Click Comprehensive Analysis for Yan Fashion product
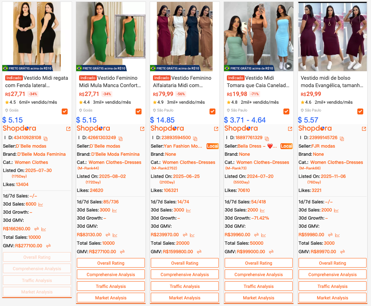 (185, 275)
